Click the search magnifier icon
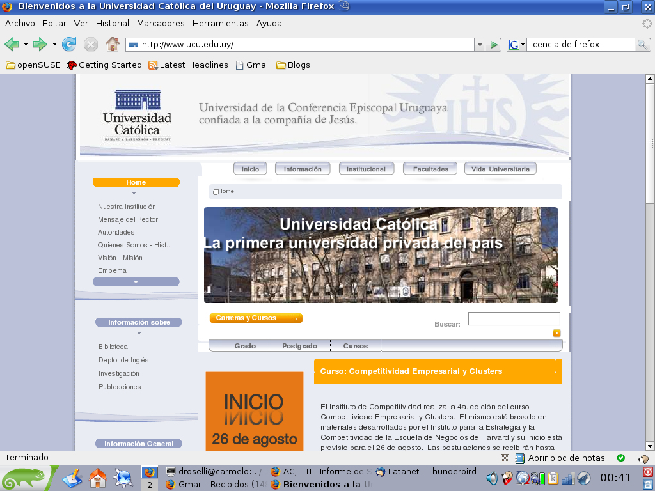Screen dimensions: 655x491 [642, 45]
